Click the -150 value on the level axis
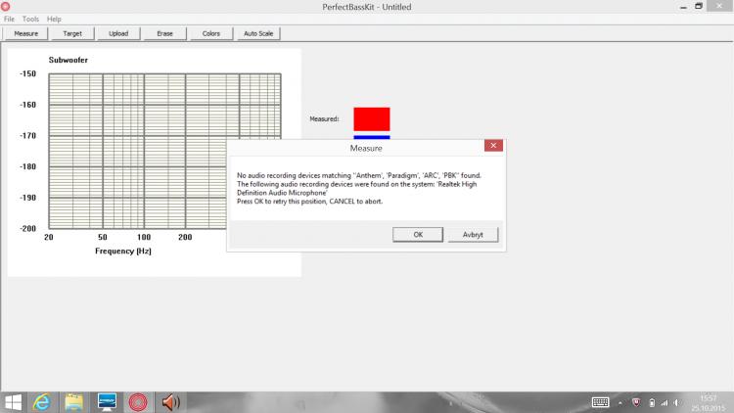The width and height of the screenshot is (734, 413). click(x=27, y=73)
